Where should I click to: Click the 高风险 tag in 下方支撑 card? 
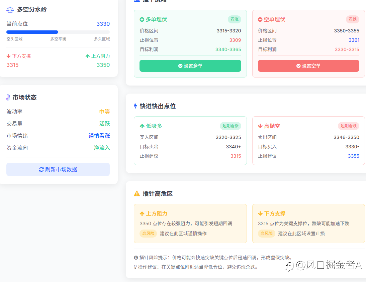pyautogui.click(x=266, y=234)
